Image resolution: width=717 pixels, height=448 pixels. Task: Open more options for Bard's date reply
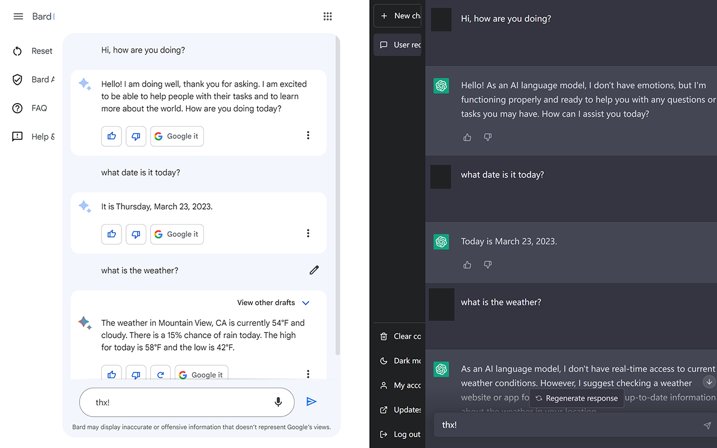coord(308,234)
